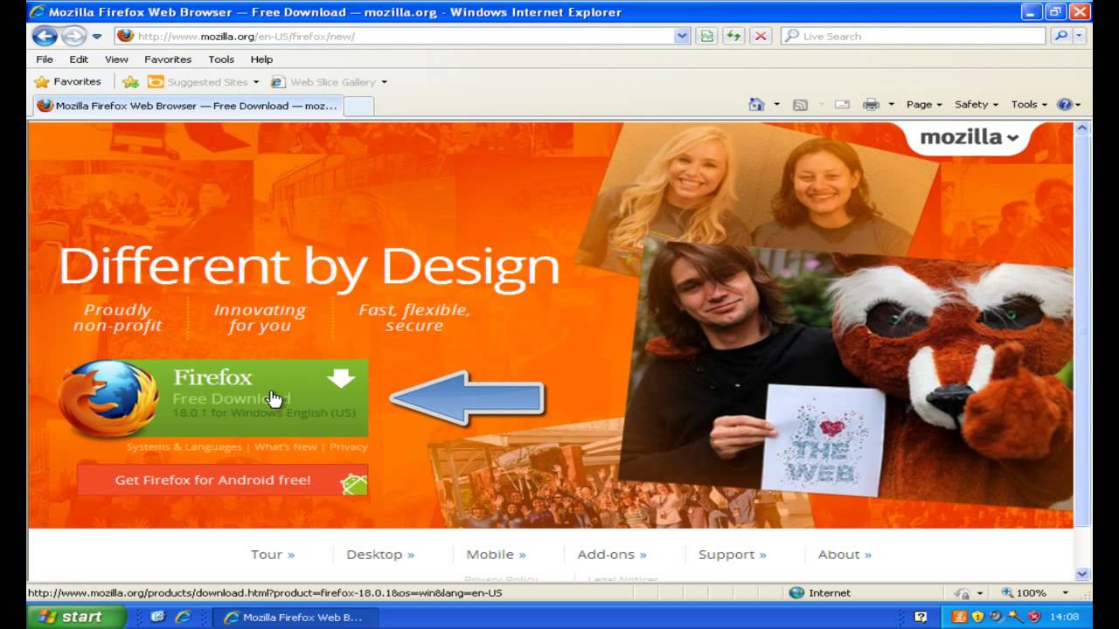Launch Internet Explorer from quick launch
Image resolution: width=1119 pixels, height=629 pixels.
183,617
